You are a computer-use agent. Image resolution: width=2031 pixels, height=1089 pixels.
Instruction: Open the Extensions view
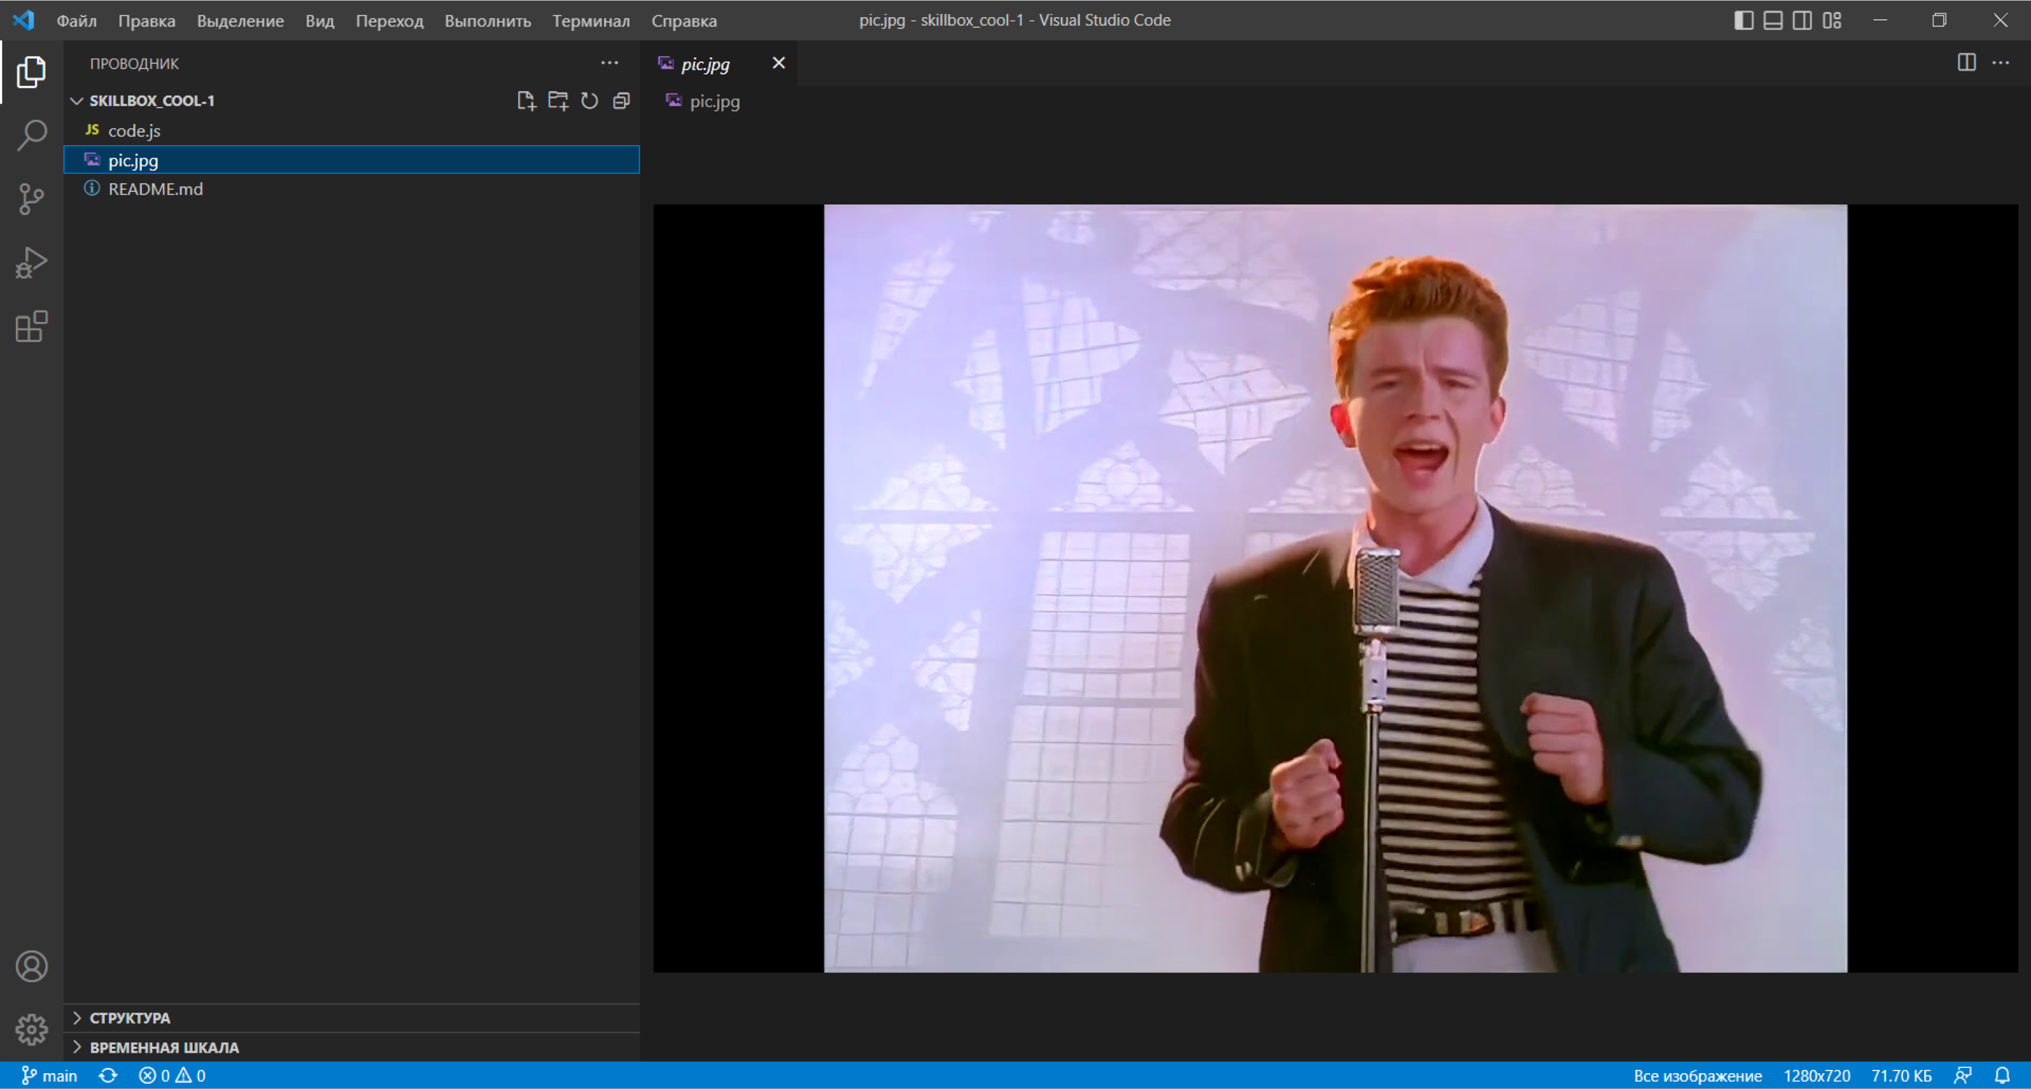pyautogui.click(x=32, y=327)
